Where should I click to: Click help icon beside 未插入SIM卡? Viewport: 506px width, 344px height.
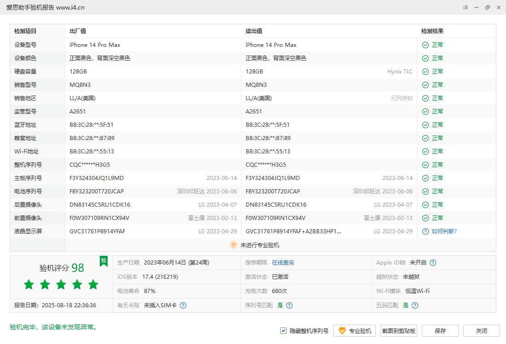click(x=183, y=305)
